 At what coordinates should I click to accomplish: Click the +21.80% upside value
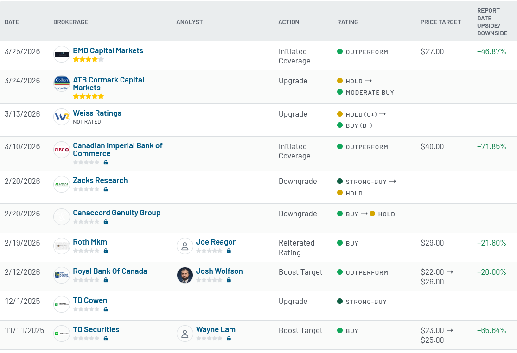click(x=491, y=243)
